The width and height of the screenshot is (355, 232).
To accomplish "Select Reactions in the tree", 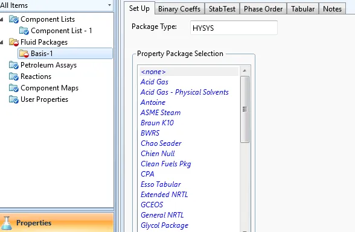I will [36, 77].
